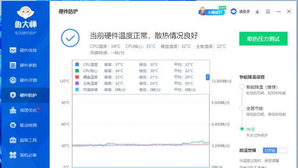Minimize the 鲁大师 window
This screenshot has width=298, height=168.
279,12
